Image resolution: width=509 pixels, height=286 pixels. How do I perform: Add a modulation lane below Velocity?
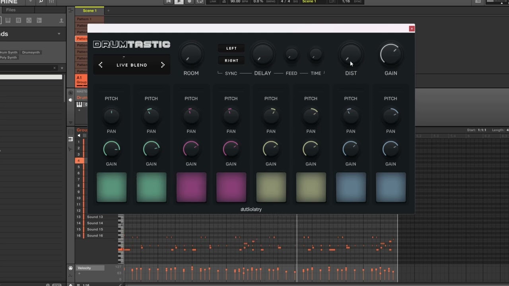pyautogui.click(x=79, y=274)
